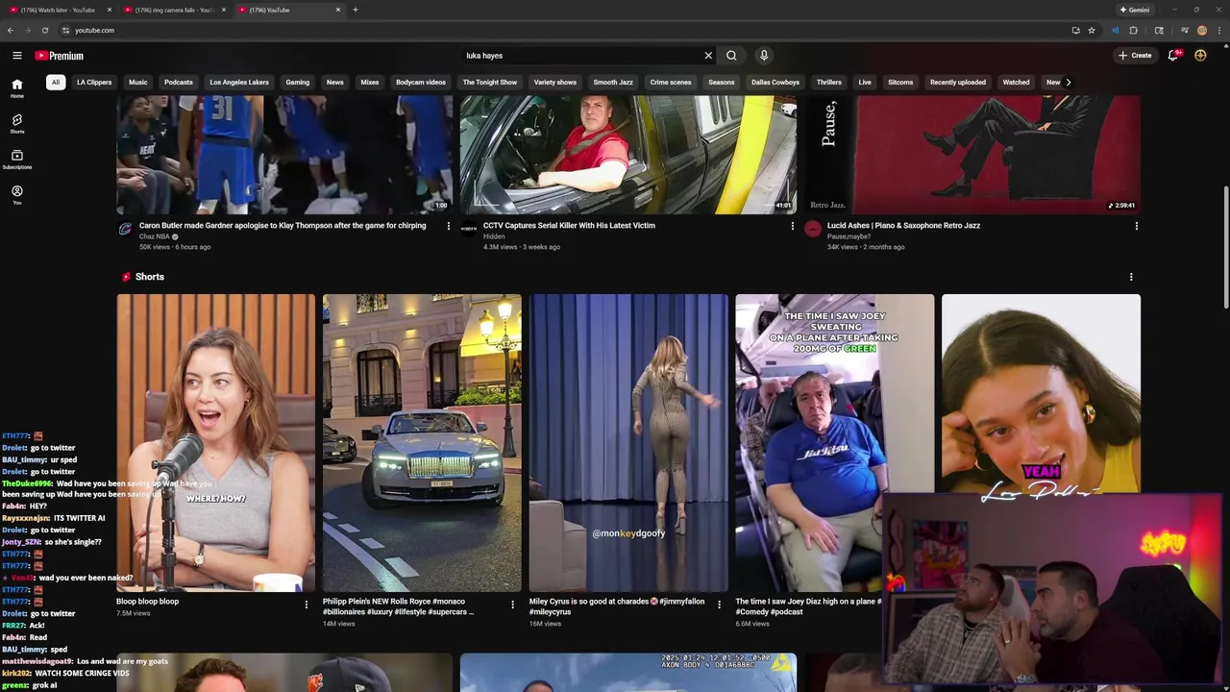This screenshot has width=1230, height=692.
Task: Start voice search with the microphone
Action: click(x=764, y=56)
